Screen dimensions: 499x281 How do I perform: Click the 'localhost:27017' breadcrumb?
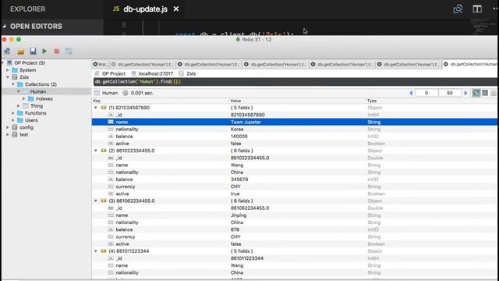pos(156,73)
